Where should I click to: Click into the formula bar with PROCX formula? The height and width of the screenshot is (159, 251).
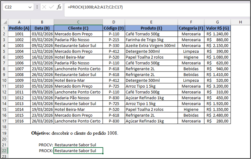158,10
